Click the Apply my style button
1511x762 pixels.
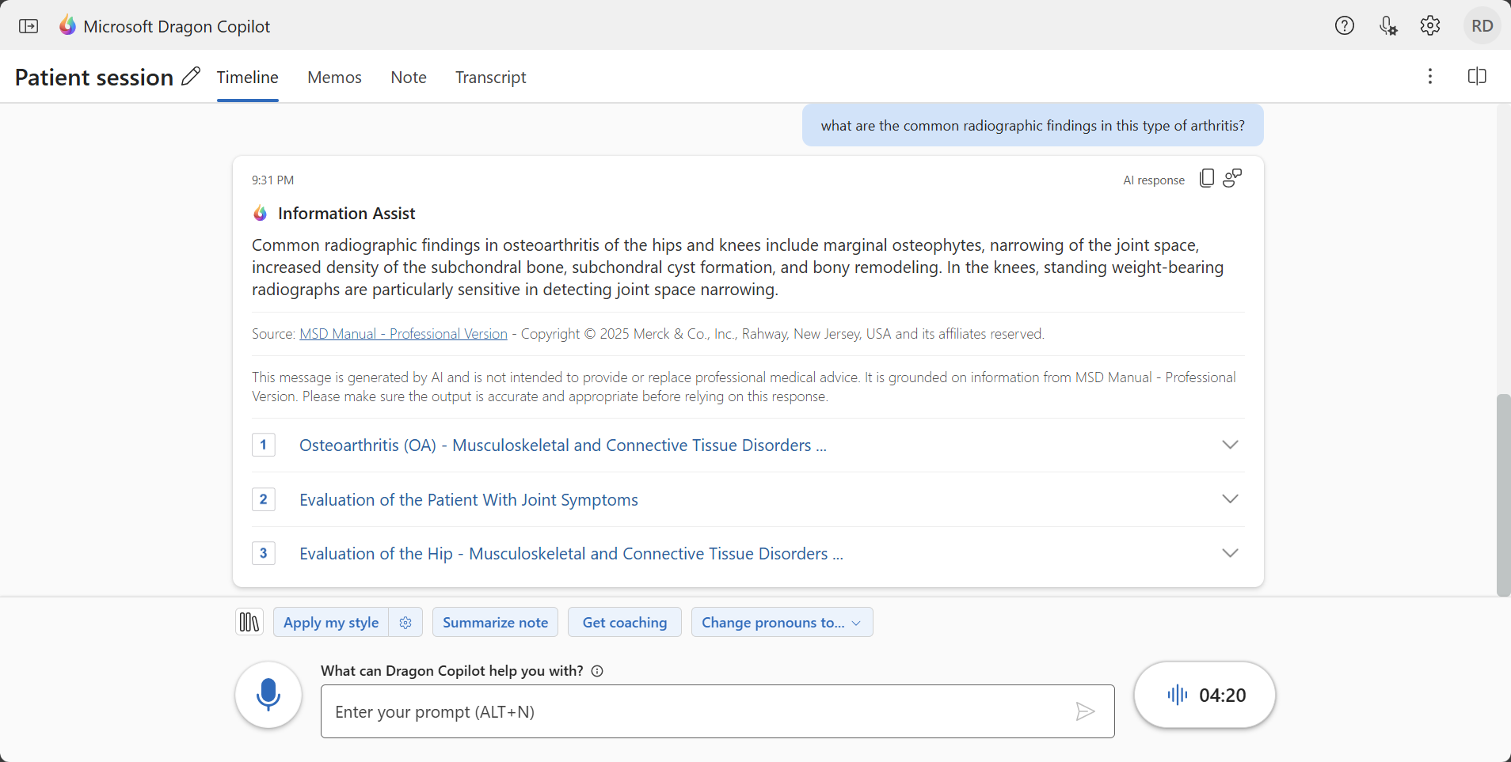tap(331, 623)
